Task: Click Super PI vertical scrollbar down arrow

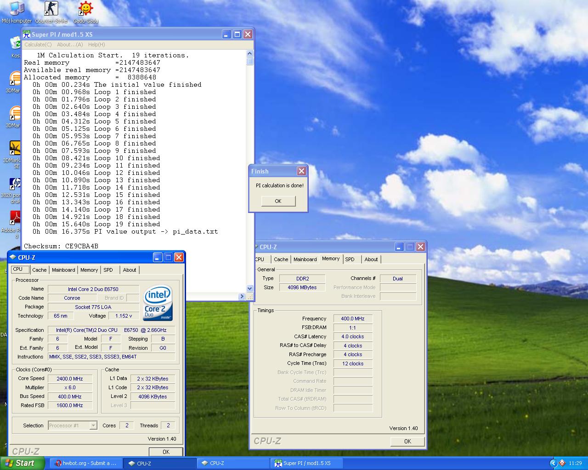Action: coord(250,289)
